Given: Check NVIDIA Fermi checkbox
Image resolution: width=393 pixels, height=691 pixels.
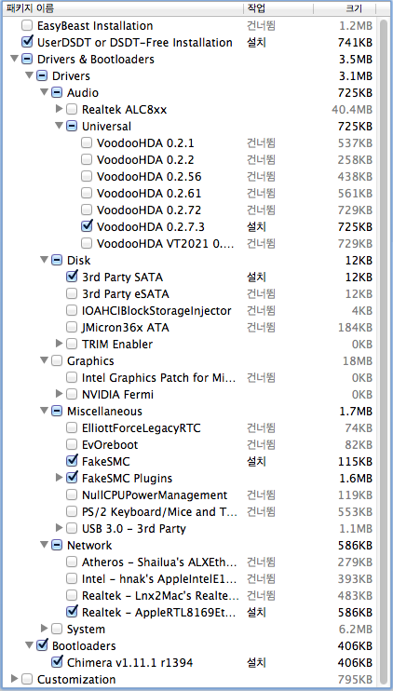Looking at the screenshot, I should coord(72,394).
